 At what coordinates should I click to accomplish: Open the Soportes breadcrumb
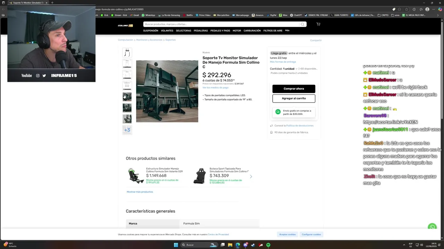(170, 40)
